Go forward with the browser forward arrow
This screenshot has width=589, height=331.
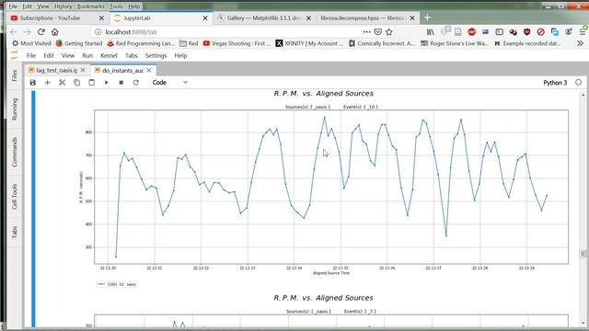tap(27, 32)
